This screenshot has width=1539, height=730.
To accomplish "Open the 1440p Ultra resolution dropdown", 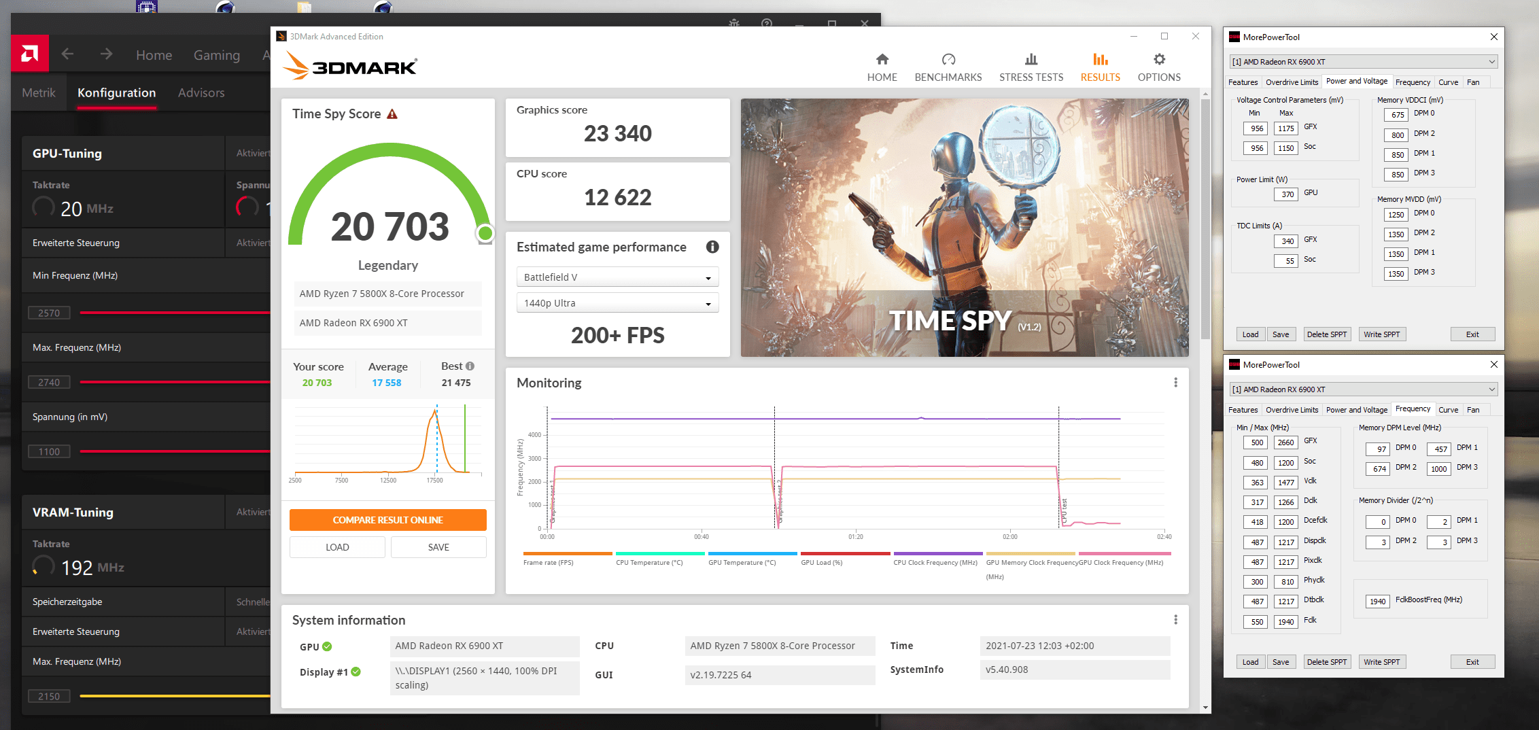I will click(617, 303).
